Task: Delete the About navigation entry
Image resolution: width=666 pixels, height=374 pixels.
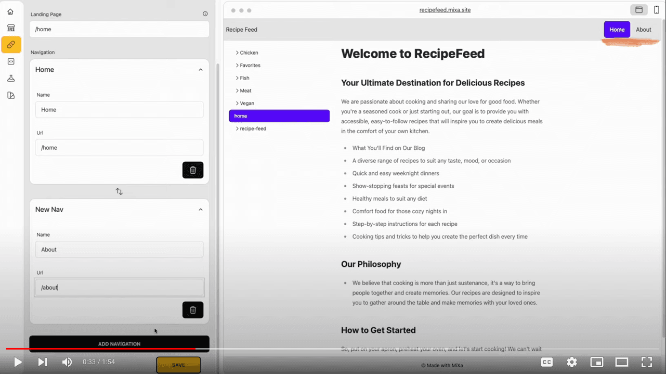Action: 193,309
